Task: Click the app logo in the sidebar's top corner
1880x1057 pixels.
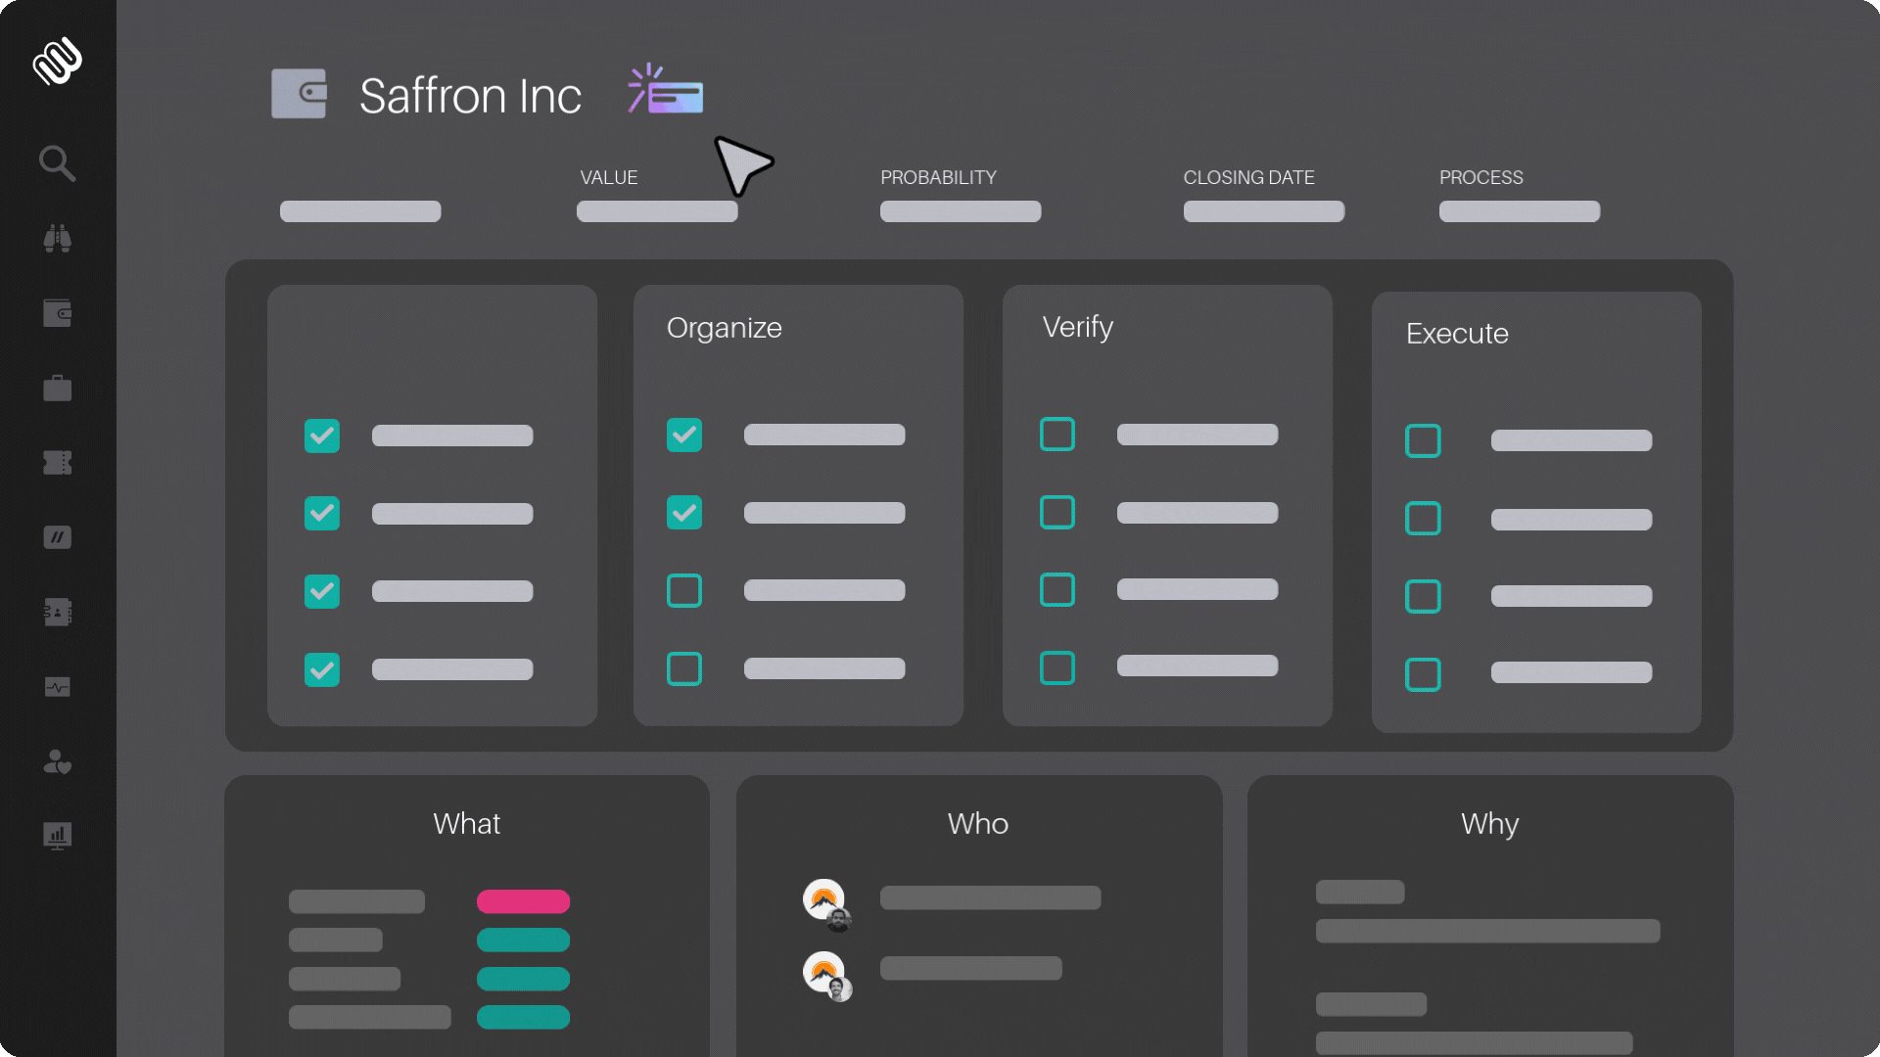Action: (57, 62)
